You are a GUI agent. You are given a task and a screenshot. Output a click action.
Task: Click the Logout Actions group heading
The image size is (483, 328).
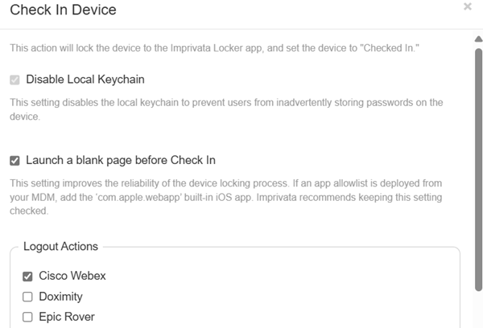(x=60, y=247)
